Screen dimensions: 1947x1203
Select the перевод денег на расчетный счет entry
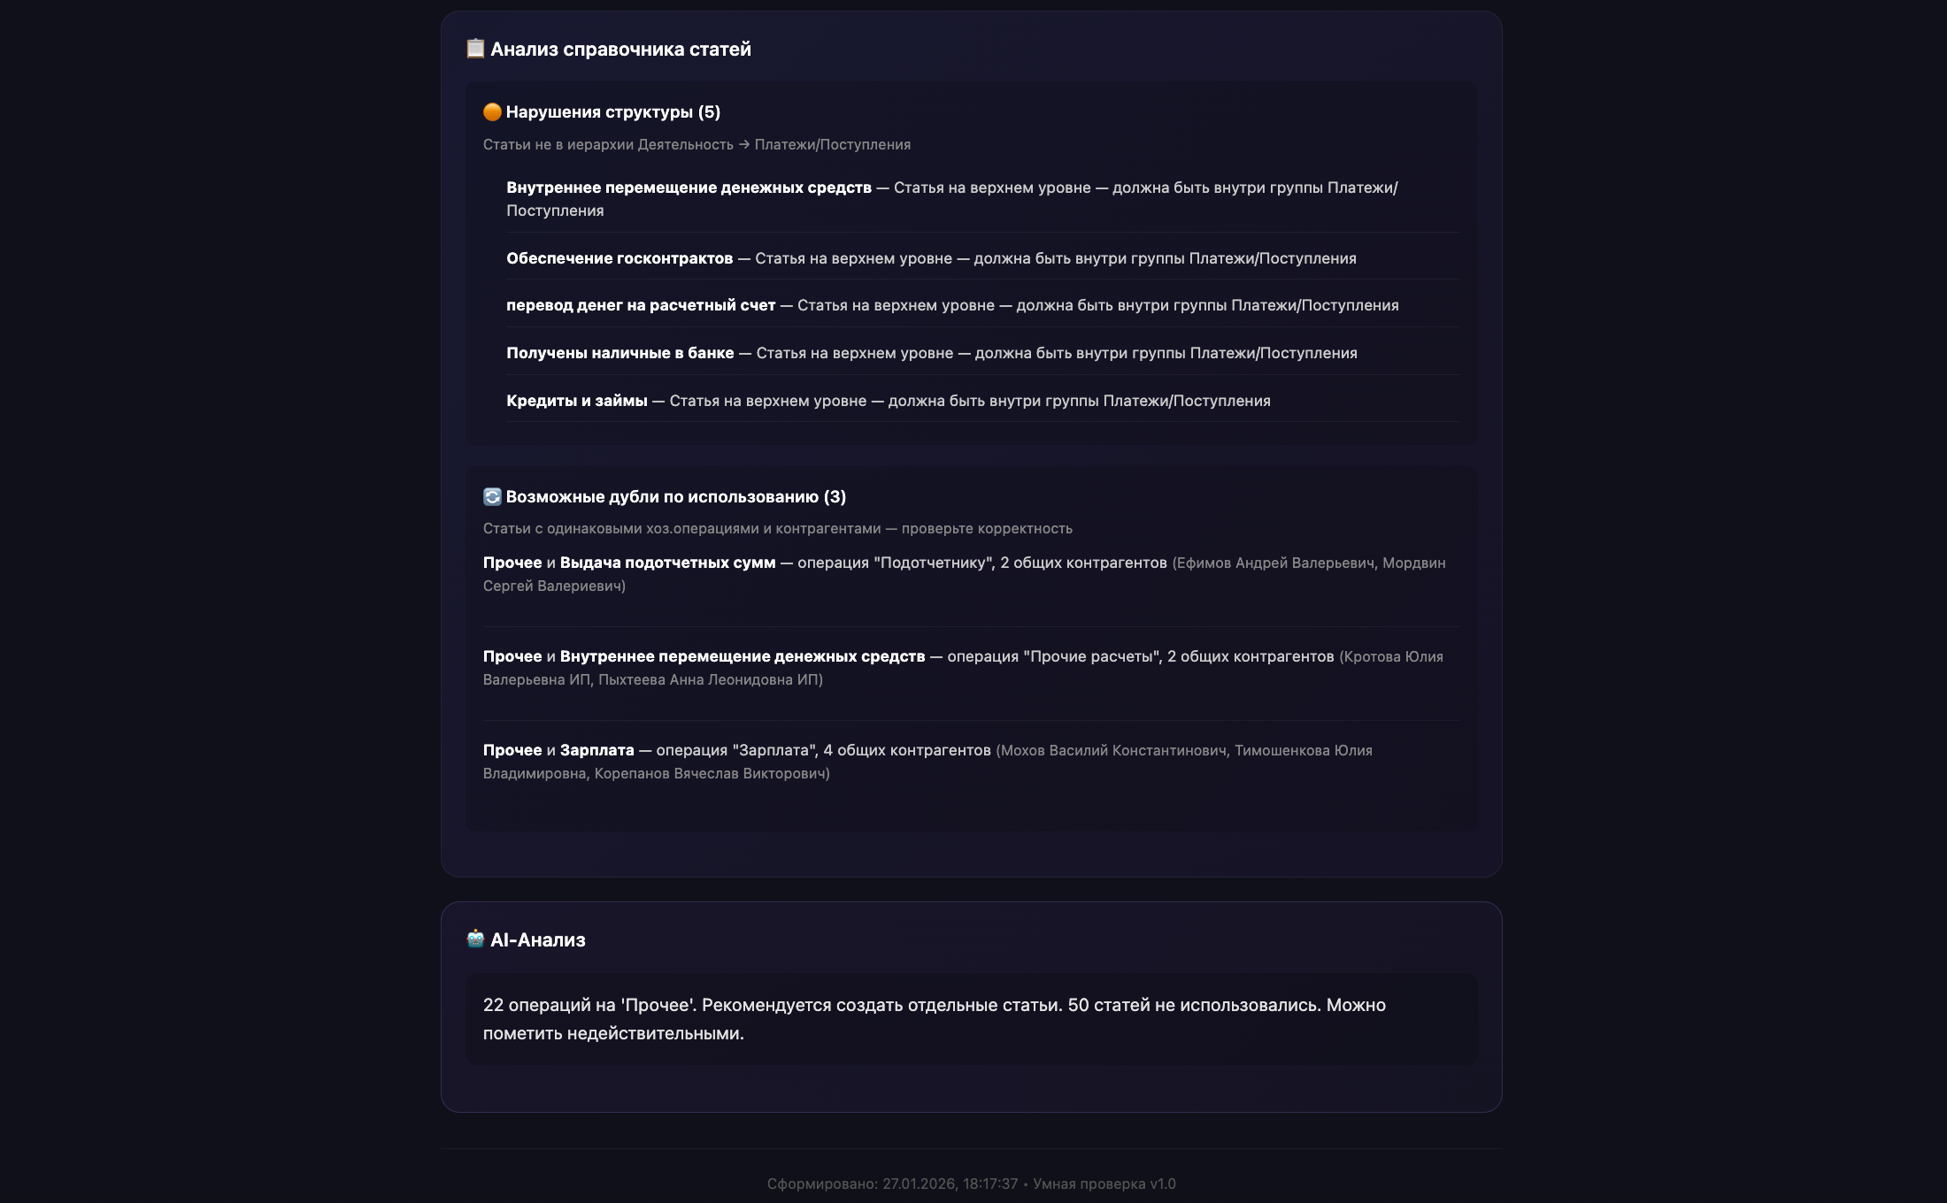[x=641, y=305]
